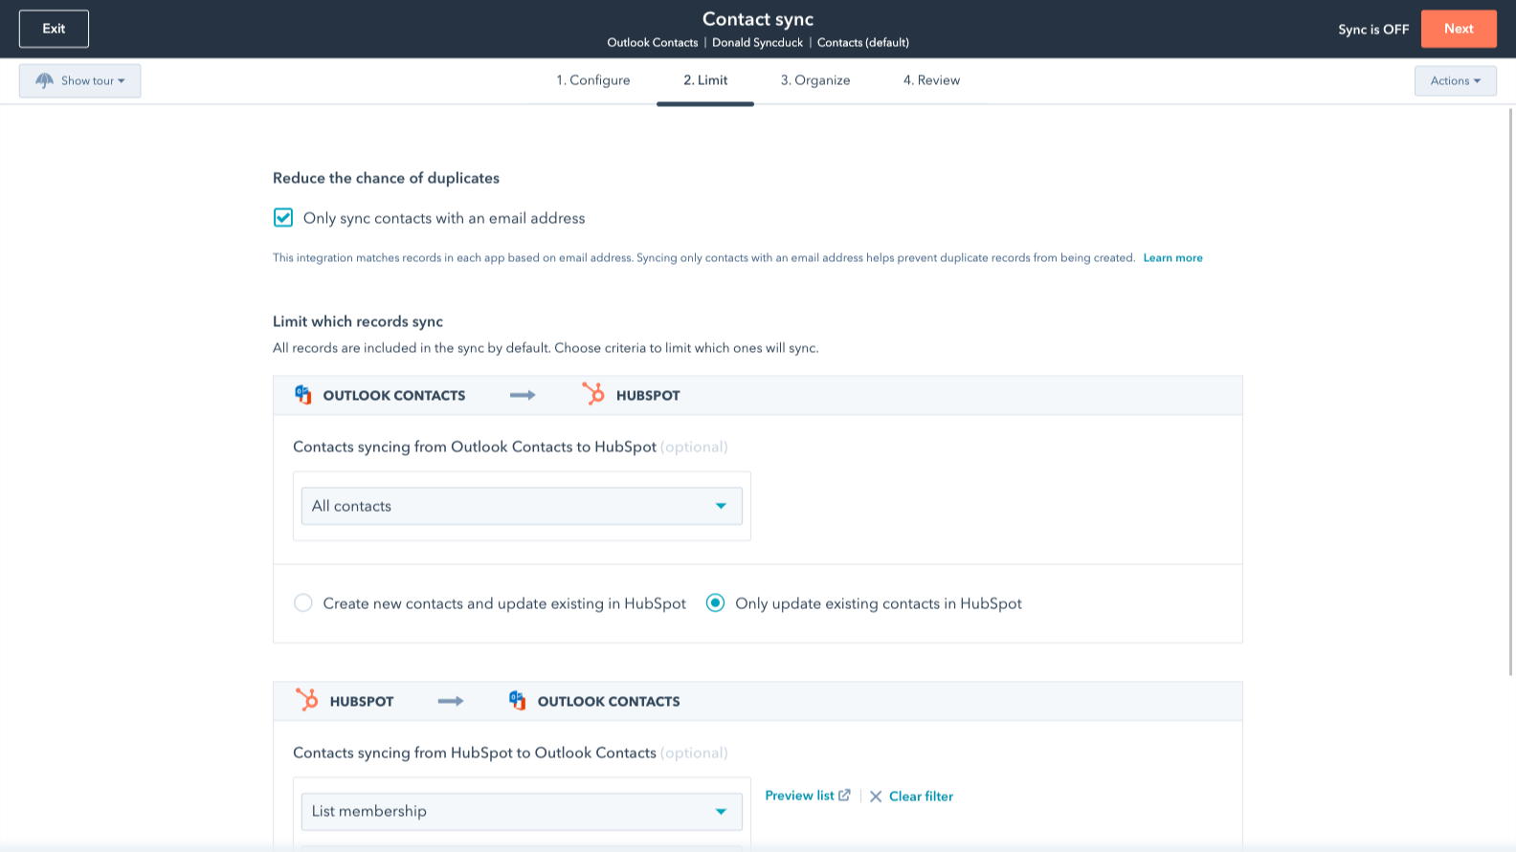Viewport: 1516px width, 852px height.
Task: Expand the List membership dropdown
Action: (x=522, y=812)
